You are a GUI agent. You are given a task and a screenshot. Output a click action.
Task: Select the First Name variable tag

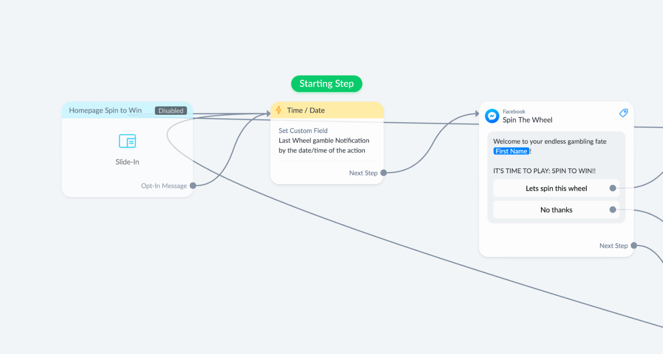point(511,151)
